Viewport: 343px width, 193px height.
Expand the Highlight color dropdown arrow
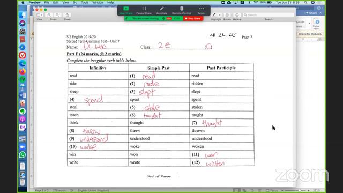219,15
